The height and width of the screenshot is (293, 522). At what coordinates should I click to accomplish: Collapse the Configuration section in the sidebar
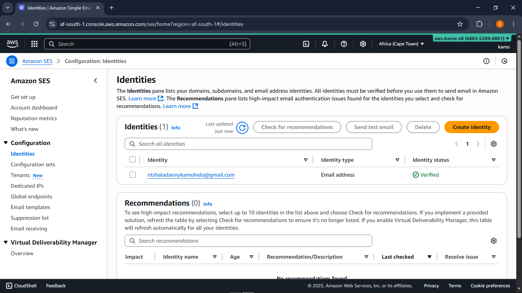[x=6, y=143]
